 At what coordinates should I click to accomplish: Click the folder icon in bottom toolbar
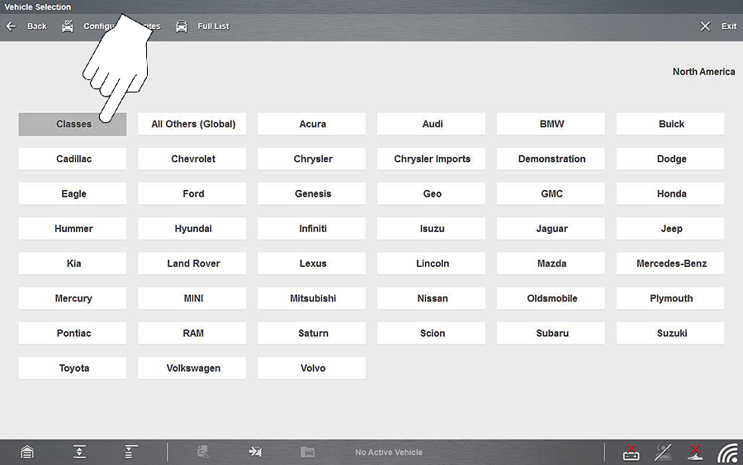click(307, 452)
